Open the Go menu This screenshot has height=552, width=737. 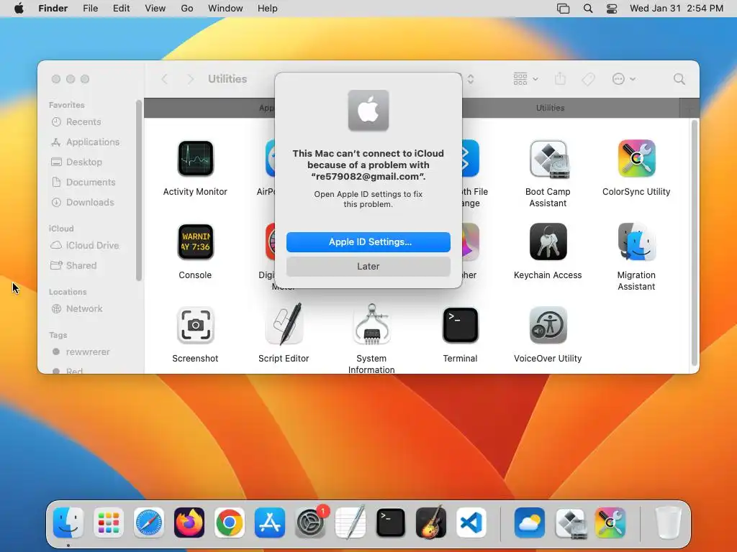click(187, 9)
